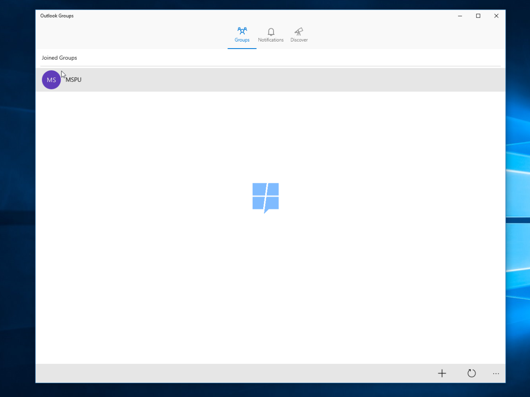Create a new group with plus icon
530x397 pixels.
tap(442, 374)
